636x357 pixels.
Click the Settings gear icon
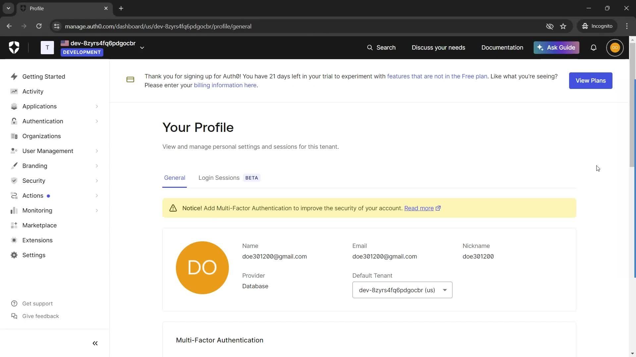click(x=14, y=255)
